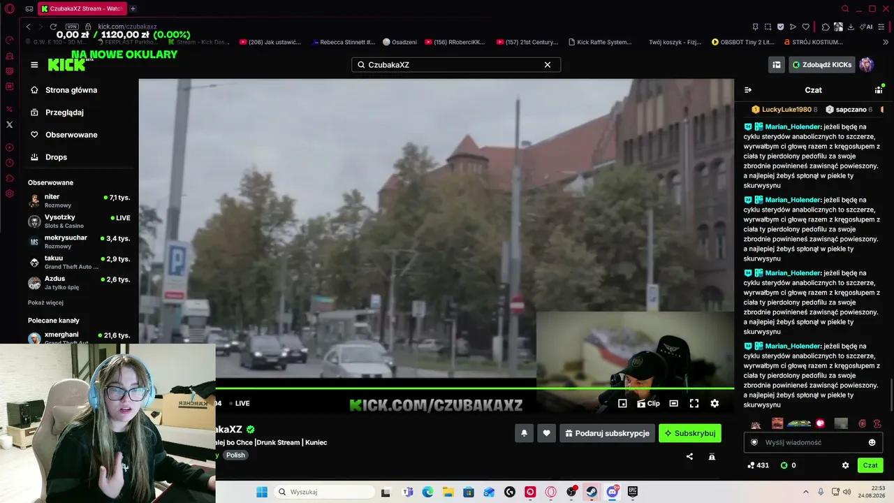
Task: Expand list with Pokaż więcej
Action: [45, 302]
